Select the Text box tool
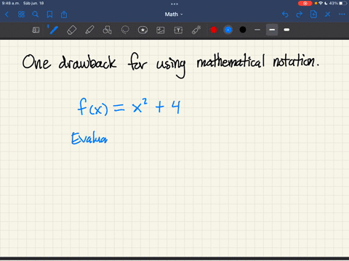349x261 pixels. click(x=178, y=30)
